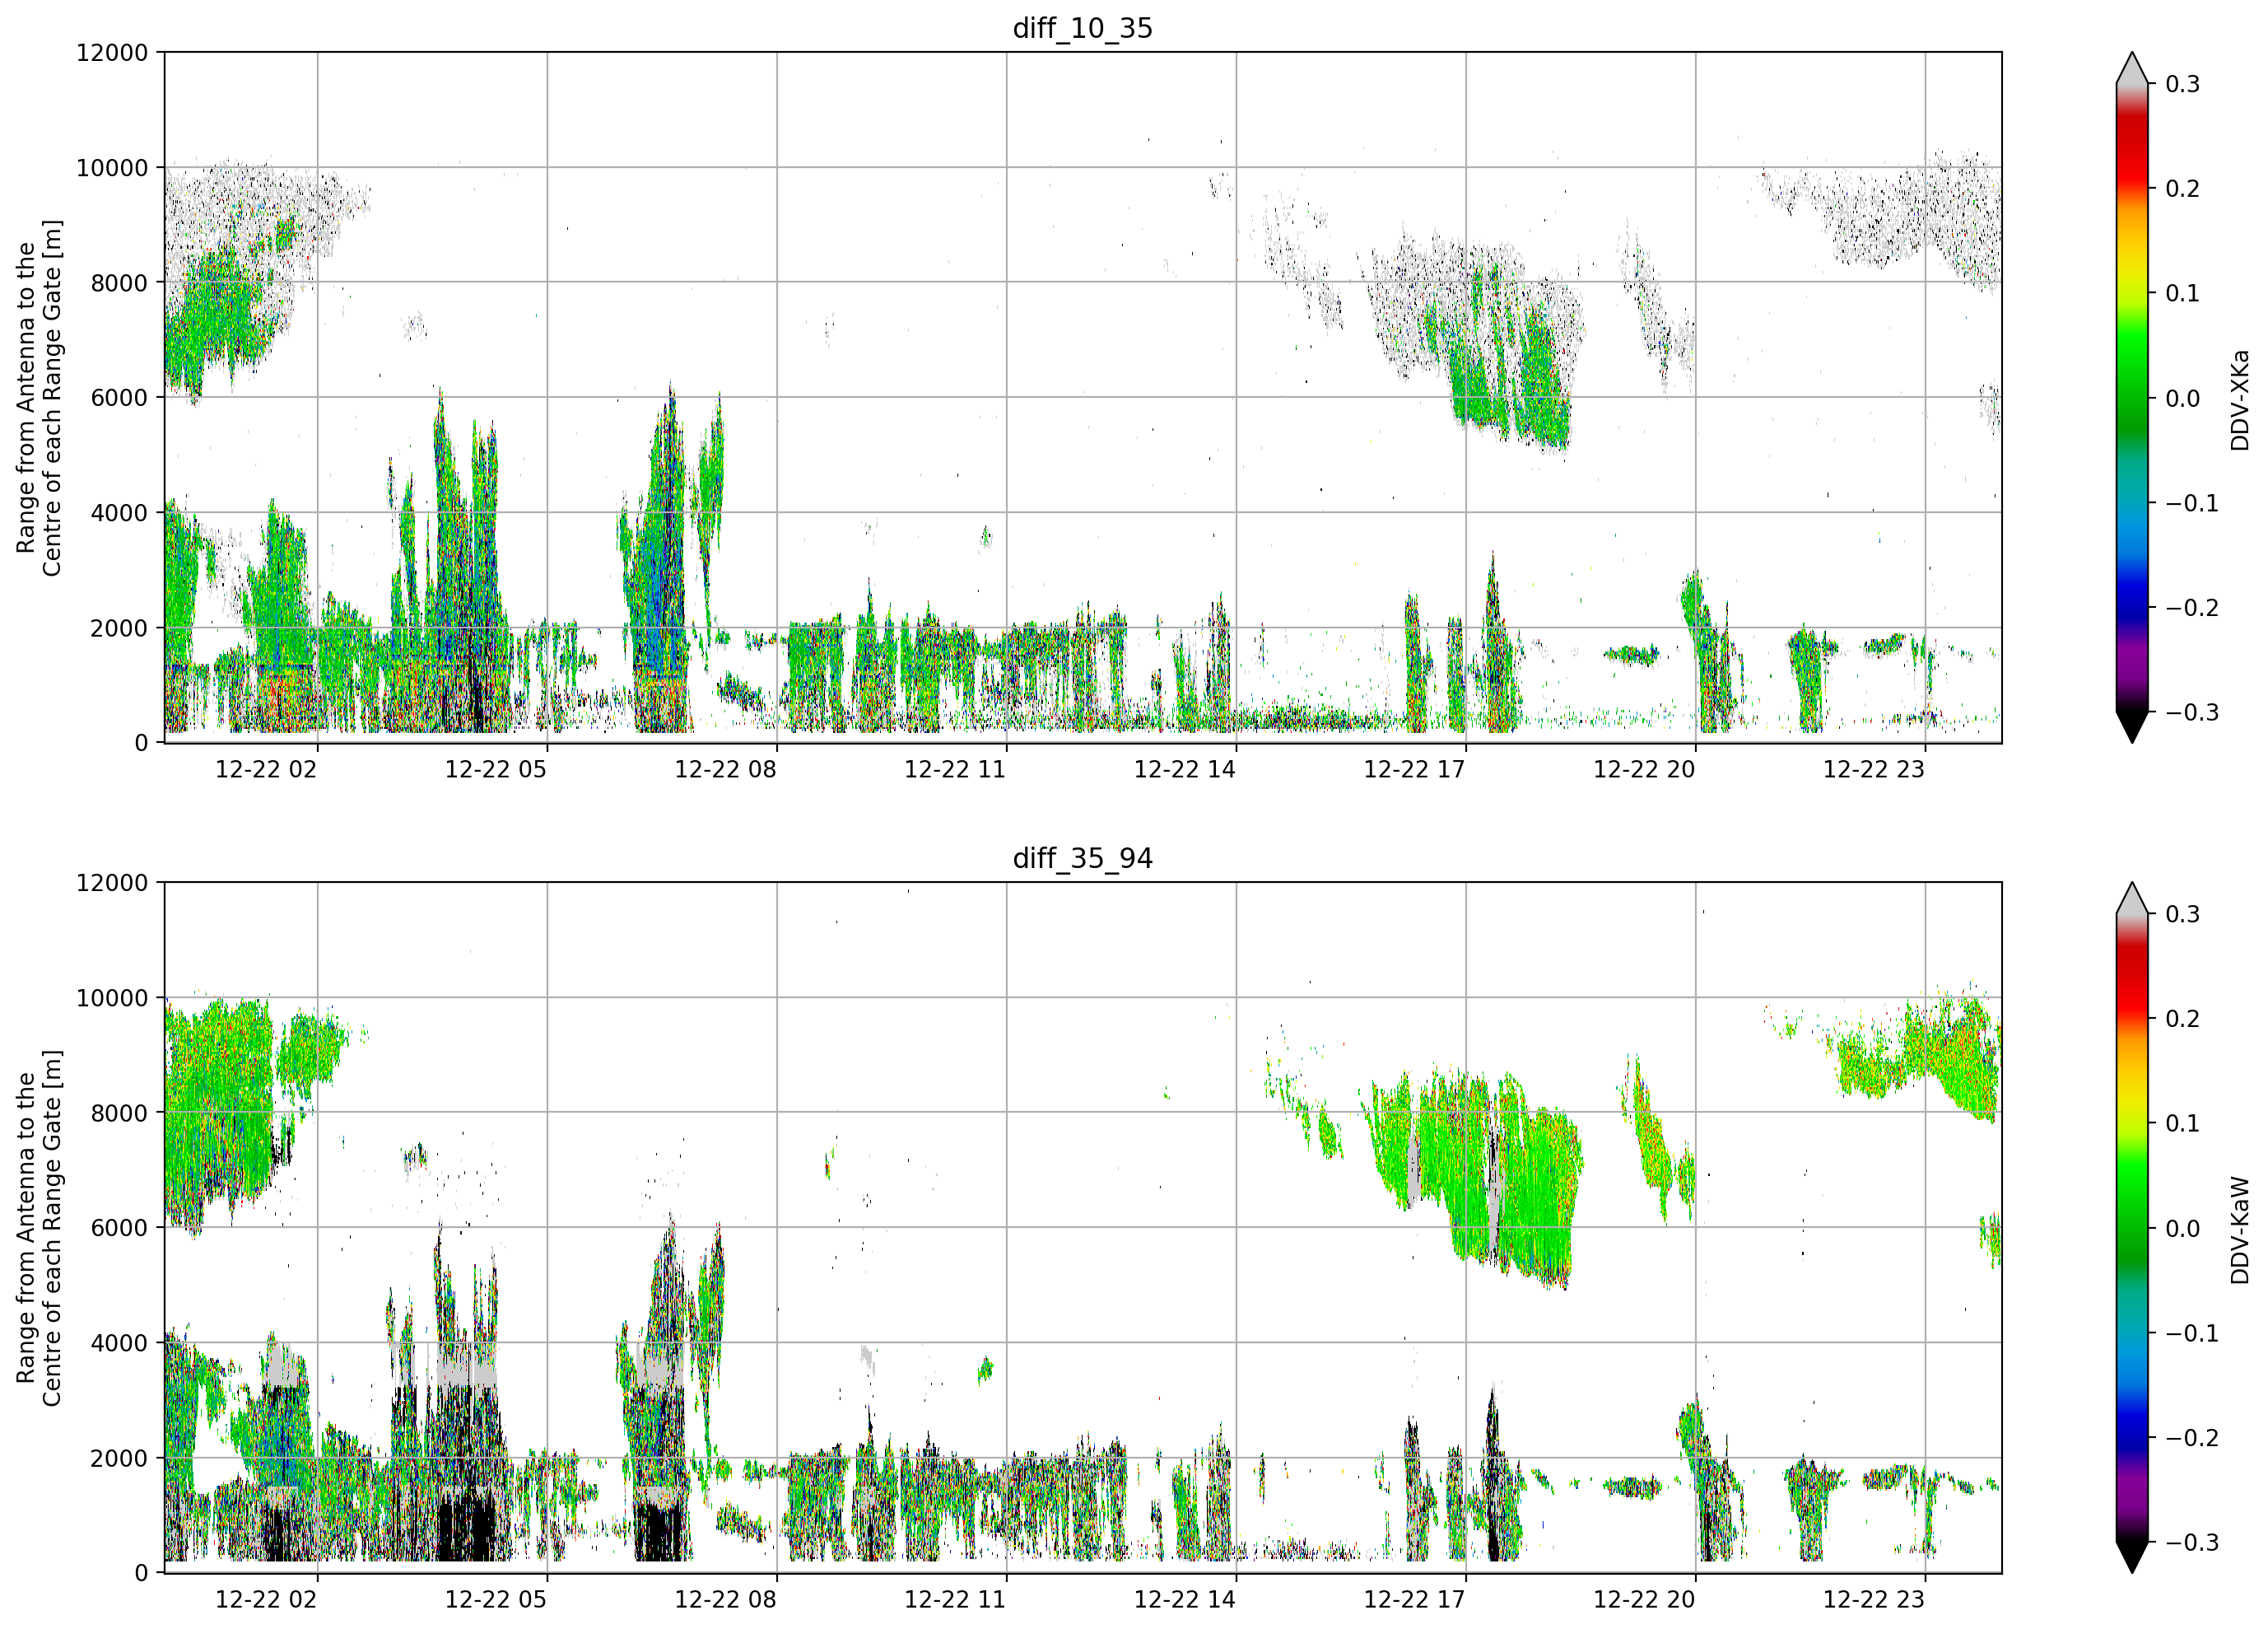
Task: Click the diff_35_94 plot title
Action: click(x=1082, y=858)
